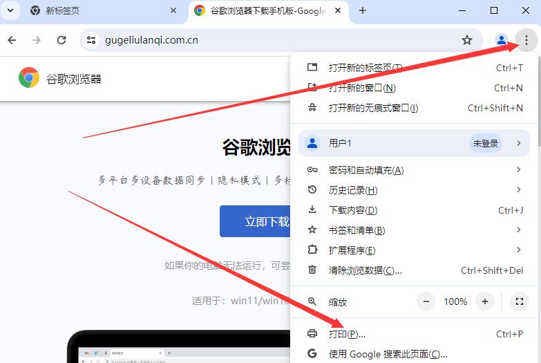The height and width of the screenshot is (363, 541).
Task: Click the 立即下载 download button
Action: [256, 221]
